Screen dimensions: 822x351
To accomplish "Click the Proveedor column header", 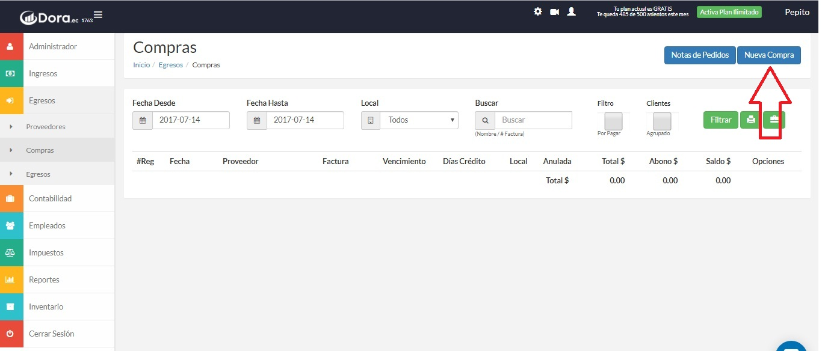I will [x=241, y=161].
